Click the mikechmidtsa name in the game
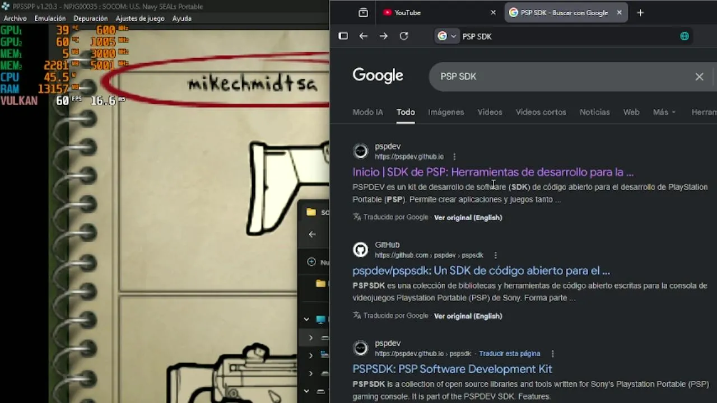The width and height of the screenshot is (717, 403). pos(252,85)
